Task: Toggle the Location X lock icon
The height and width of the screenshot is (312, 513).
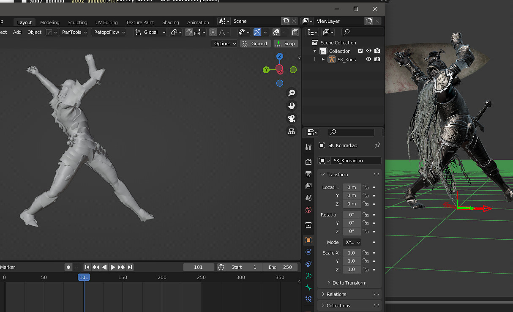Action: pyautogui.click(x=366, y=187)
